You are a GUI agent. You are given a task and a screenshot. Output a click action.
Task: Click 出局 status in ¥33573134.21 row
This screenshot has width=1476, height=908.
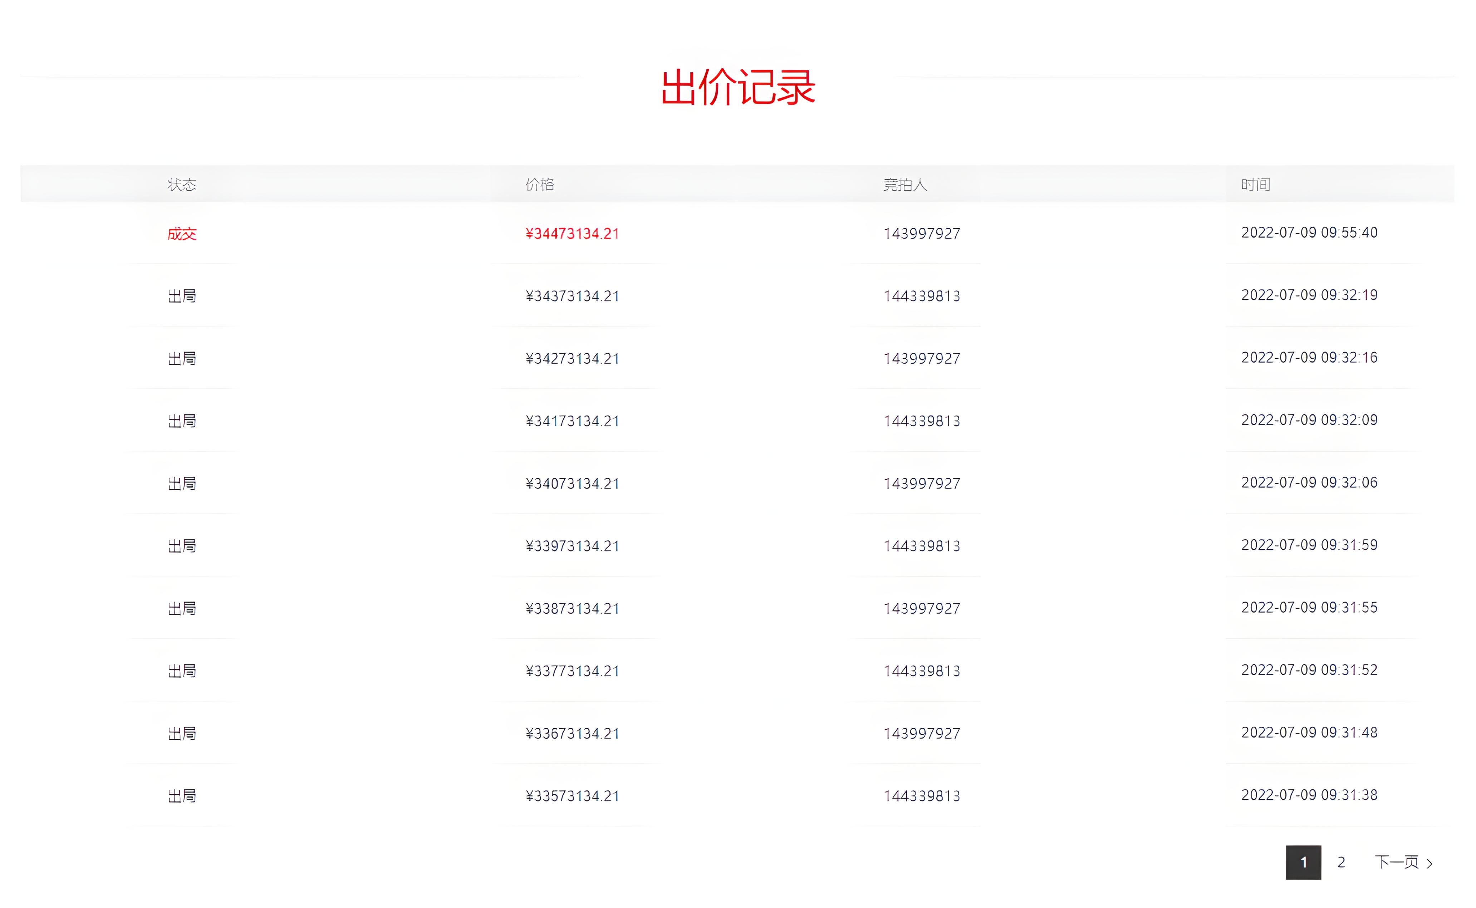pyautogui.click(x=182, y=796)
